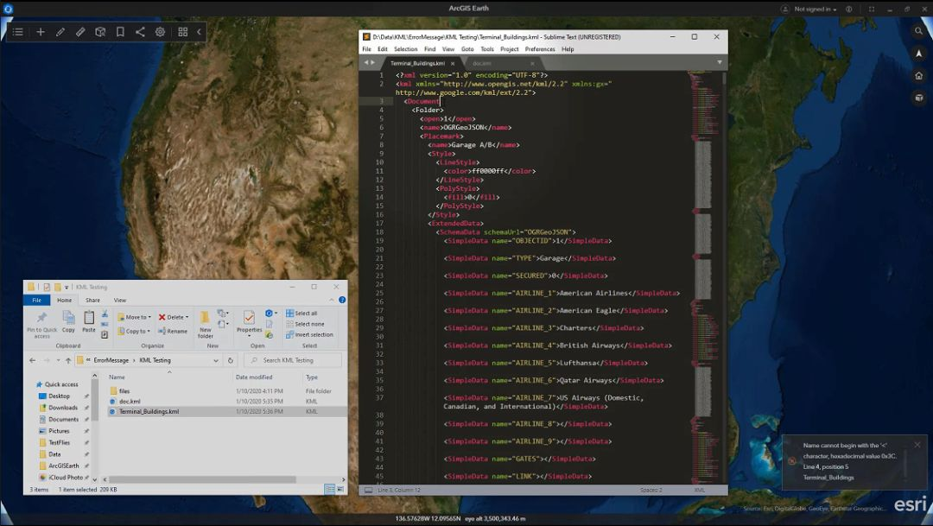Open the Move to dropdown
The height and width of the screenshot is (526, 933).
[x=134, y=317]
